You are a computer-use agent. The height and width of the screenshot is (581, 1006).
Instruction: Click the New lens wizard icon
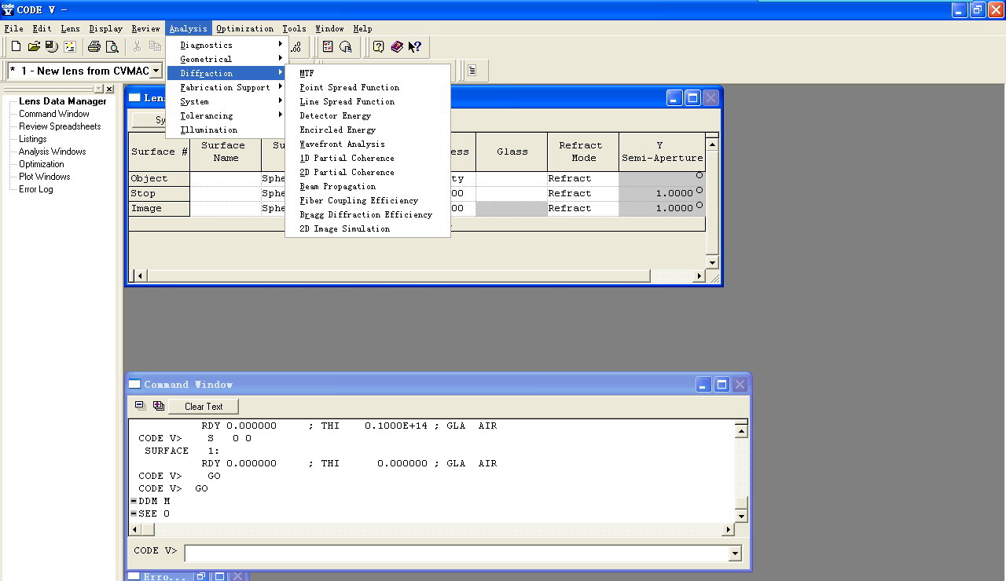[x=70, y=47]
